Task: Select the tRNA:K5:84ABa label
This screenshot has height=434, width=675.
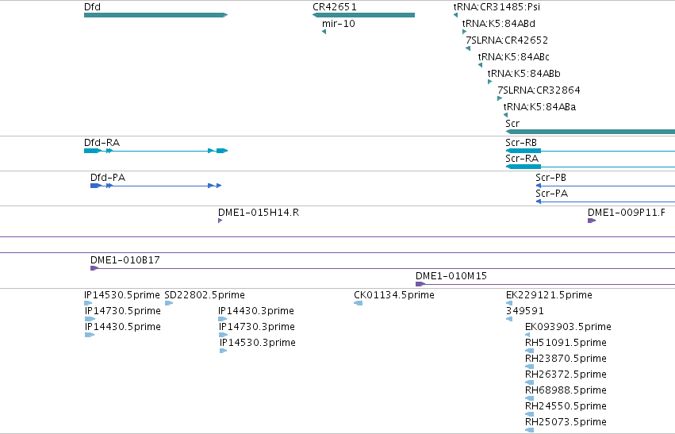Action: [539, 107]
